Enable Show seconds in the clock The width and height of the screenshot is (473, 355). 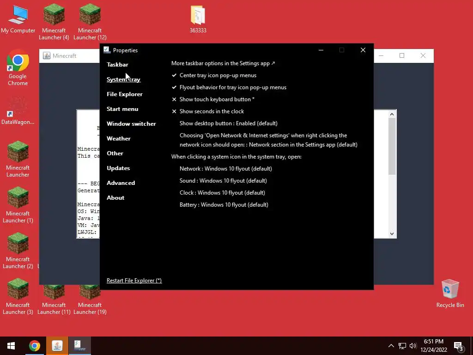[x=207, y=111]
